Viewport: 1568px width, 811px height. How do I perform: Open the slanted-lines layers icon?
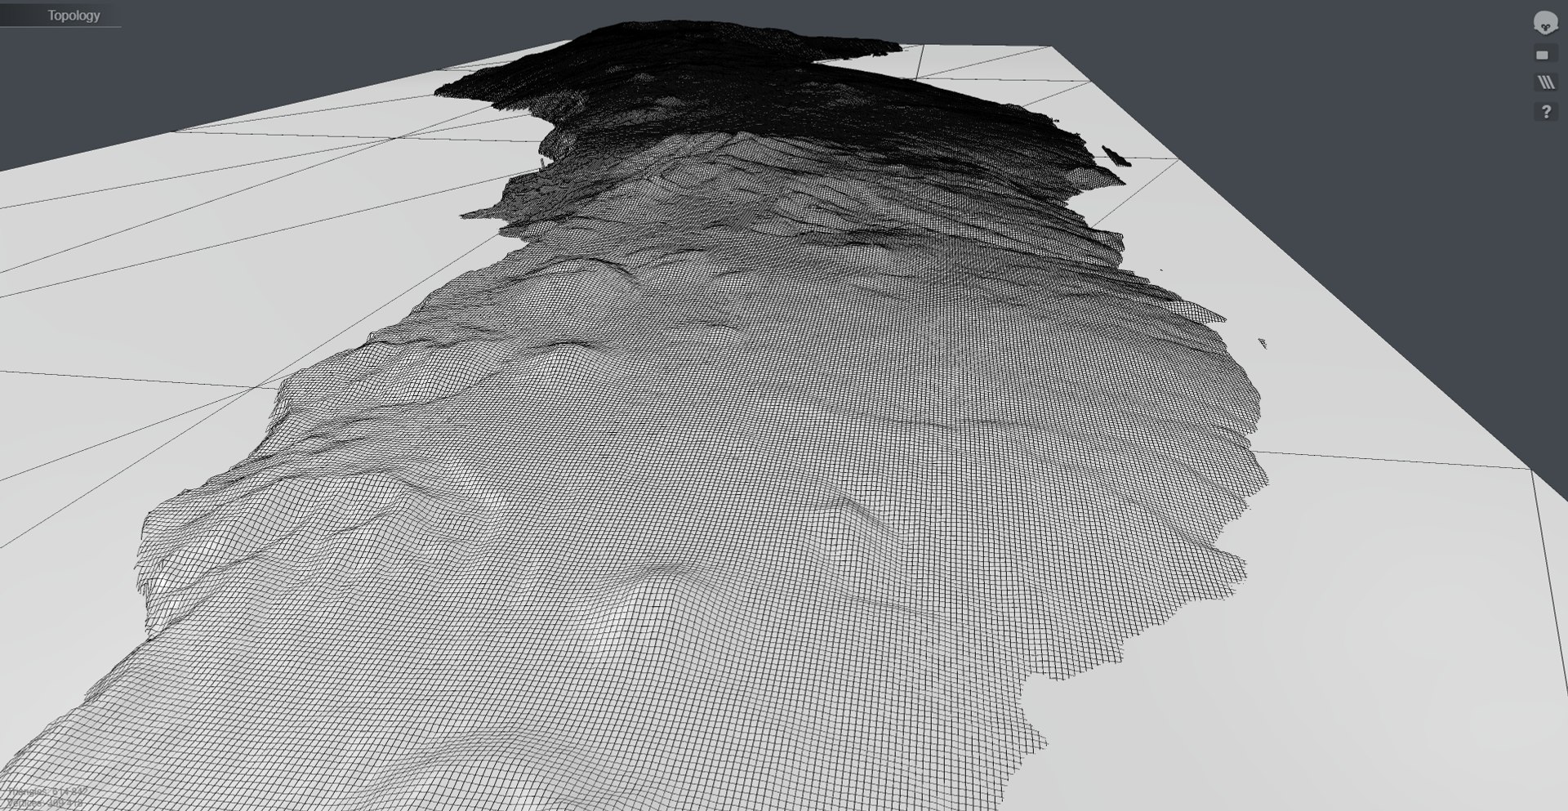tap(1546, 82)
